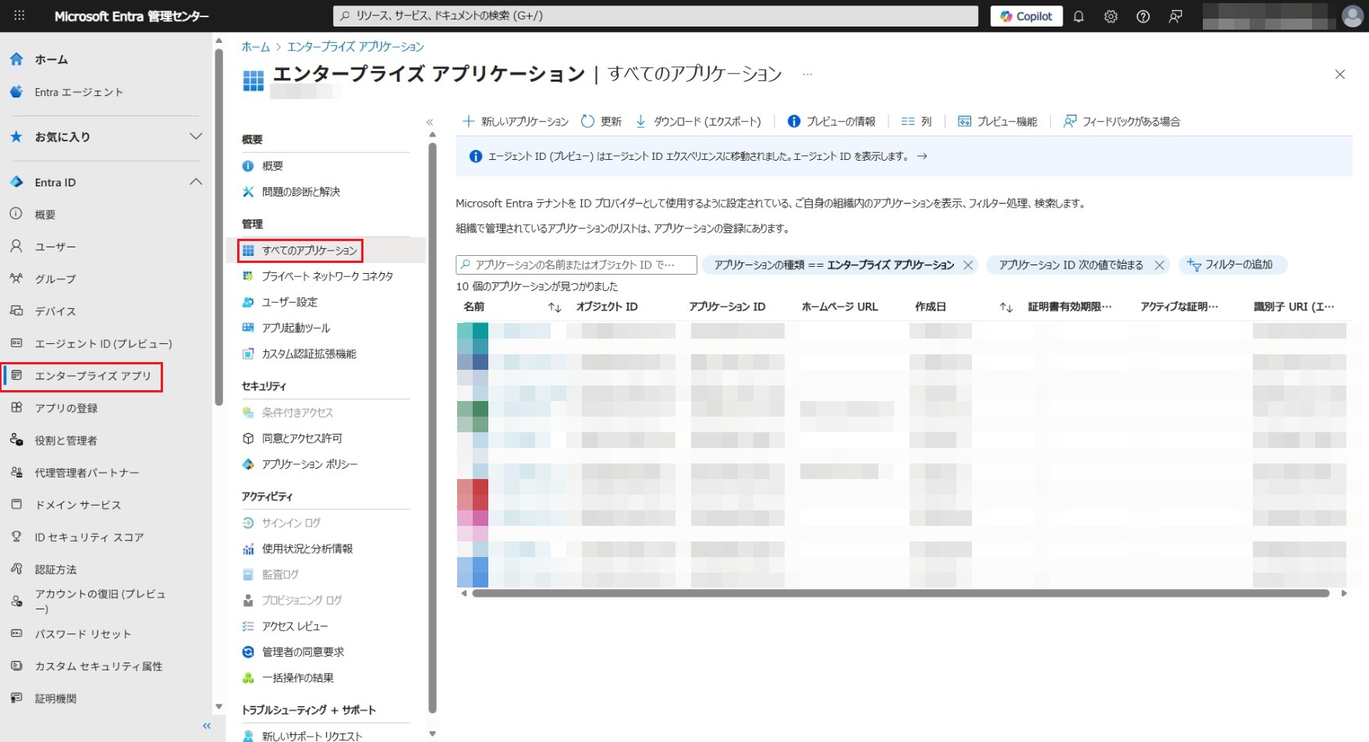The image size is (1369, 742).
Task: Open the settings gear icon
Action: pos(1111,16)
